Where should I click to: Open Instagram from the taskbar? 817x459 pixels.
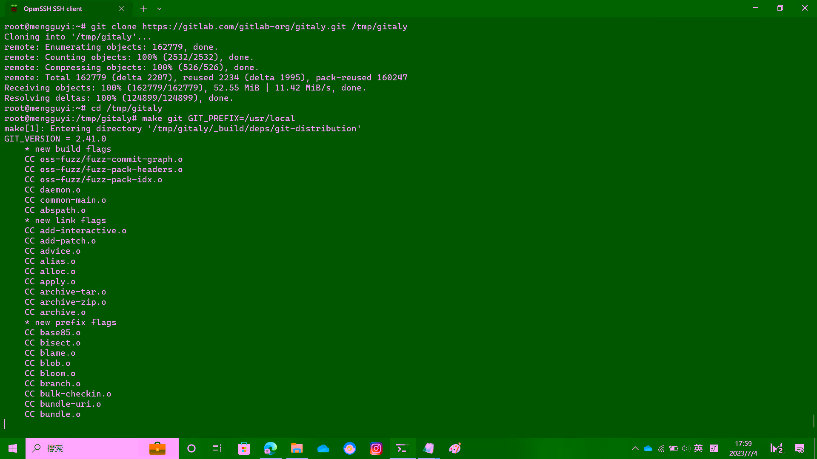pyautogui.click(x=376, y=448)
